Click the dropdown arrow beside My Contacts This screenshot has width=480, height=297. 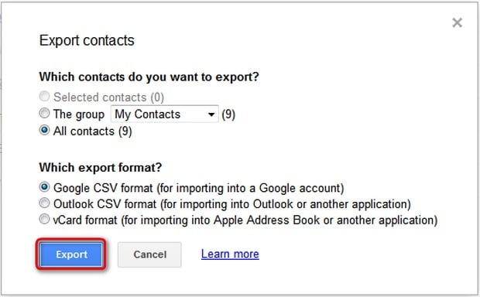coord(211,114)
